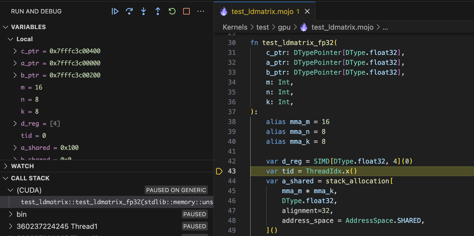Stop the debug session
Image resolution: width=474 pixels, height=236 pixels.
(x=186, y=11)
